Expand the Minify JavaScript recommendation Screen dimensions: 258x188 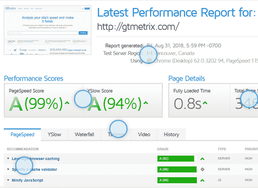(x=8, y=180)
